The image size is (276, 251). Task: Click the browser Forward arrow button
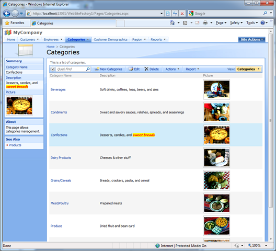click(15, 14)
